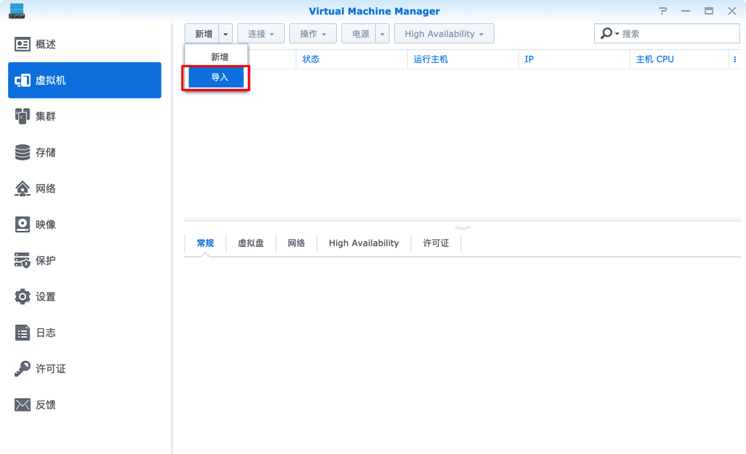This screenshot has width=746, height=454.
Task: Open the 保护 protection sidebar icon
Action: 22,261
